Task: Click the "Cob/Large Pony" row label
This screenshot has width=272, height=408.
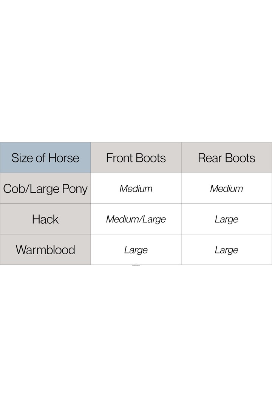Action: pos(45,189)
